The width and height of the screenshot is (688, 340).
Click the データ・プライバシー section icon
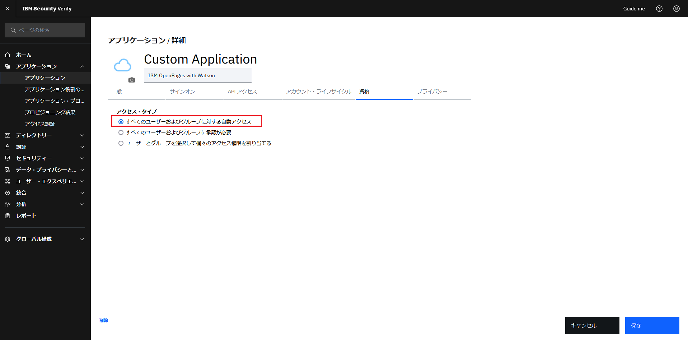tap(8, 170)
